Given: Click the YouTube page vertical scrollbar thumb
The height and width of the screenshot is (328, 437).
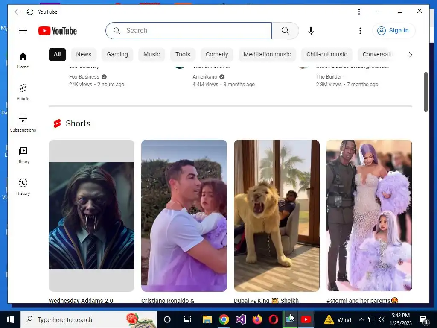Looking at the screenshot, I should 425,92.
